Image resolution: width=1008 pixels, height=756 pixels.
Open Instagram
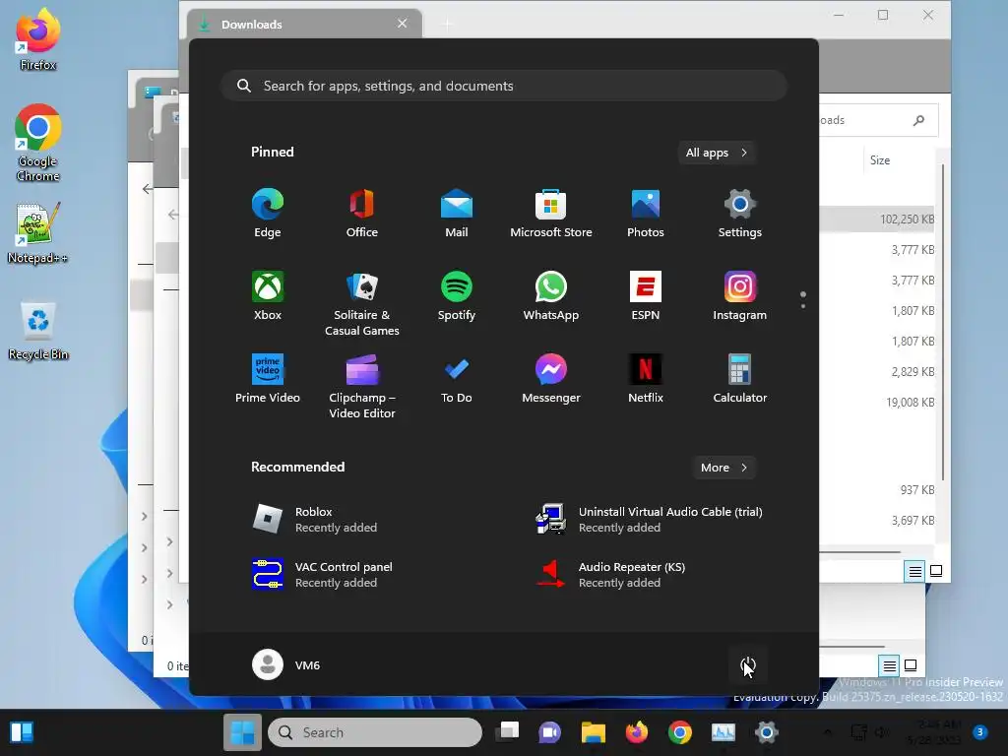tap(740, 295)
